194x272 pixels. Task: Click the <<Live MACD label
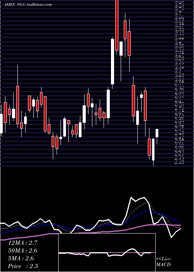[163, 262]
